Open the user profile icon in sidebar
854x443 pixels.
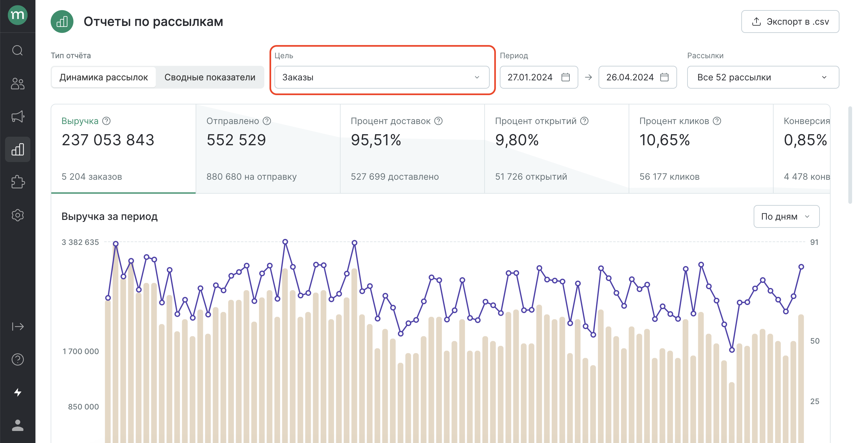[18, 426]
